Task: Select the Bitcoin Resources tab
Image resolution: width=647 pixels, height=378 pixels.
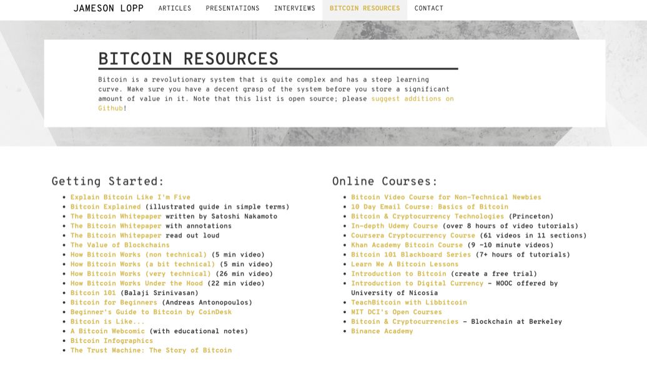Action: pyautogui.click(x=364, y=9)
